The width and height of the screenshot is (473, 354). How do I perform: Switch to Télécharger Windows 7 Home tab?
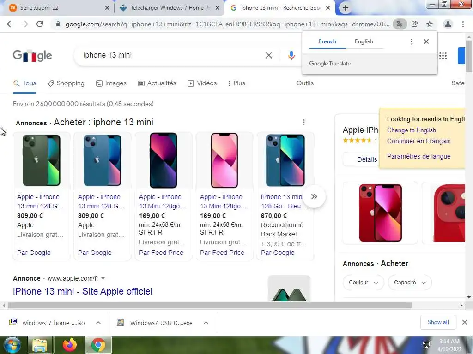point(169,8)
